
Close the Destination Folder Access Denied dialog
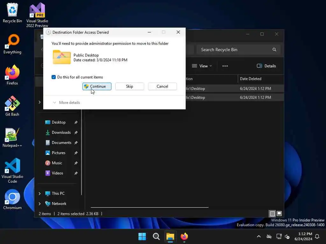[178, 32]
